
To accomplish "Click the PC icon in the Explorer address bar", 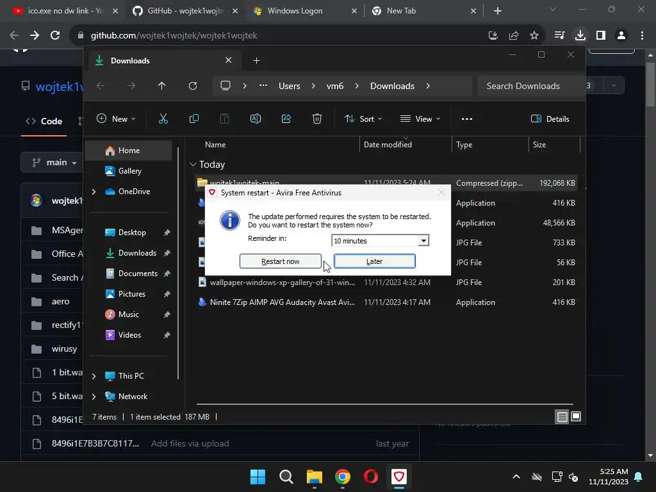I will (x=225, y=86).
